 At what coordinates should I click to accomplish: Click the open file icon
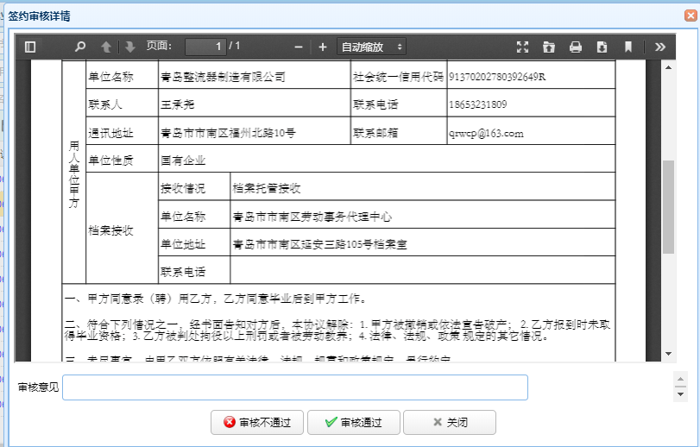pyautogui.click(x=548, y=47)
